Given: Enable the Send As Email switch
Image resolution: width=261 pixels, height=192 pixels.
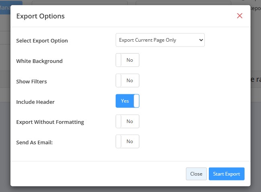Looking at the screenshot, I should click(x=127, y=141).
